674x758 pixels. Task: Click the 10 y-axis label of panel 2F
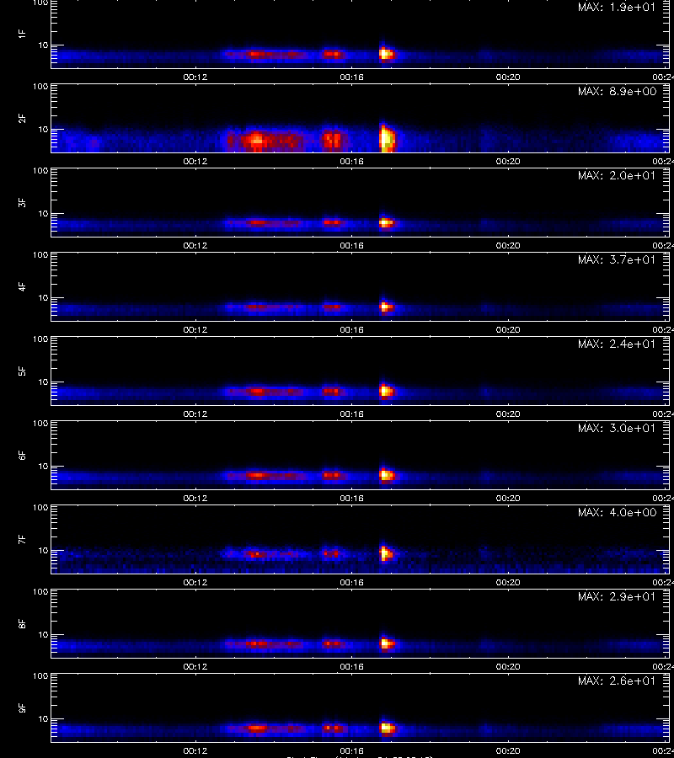click(x=43, y=129)
